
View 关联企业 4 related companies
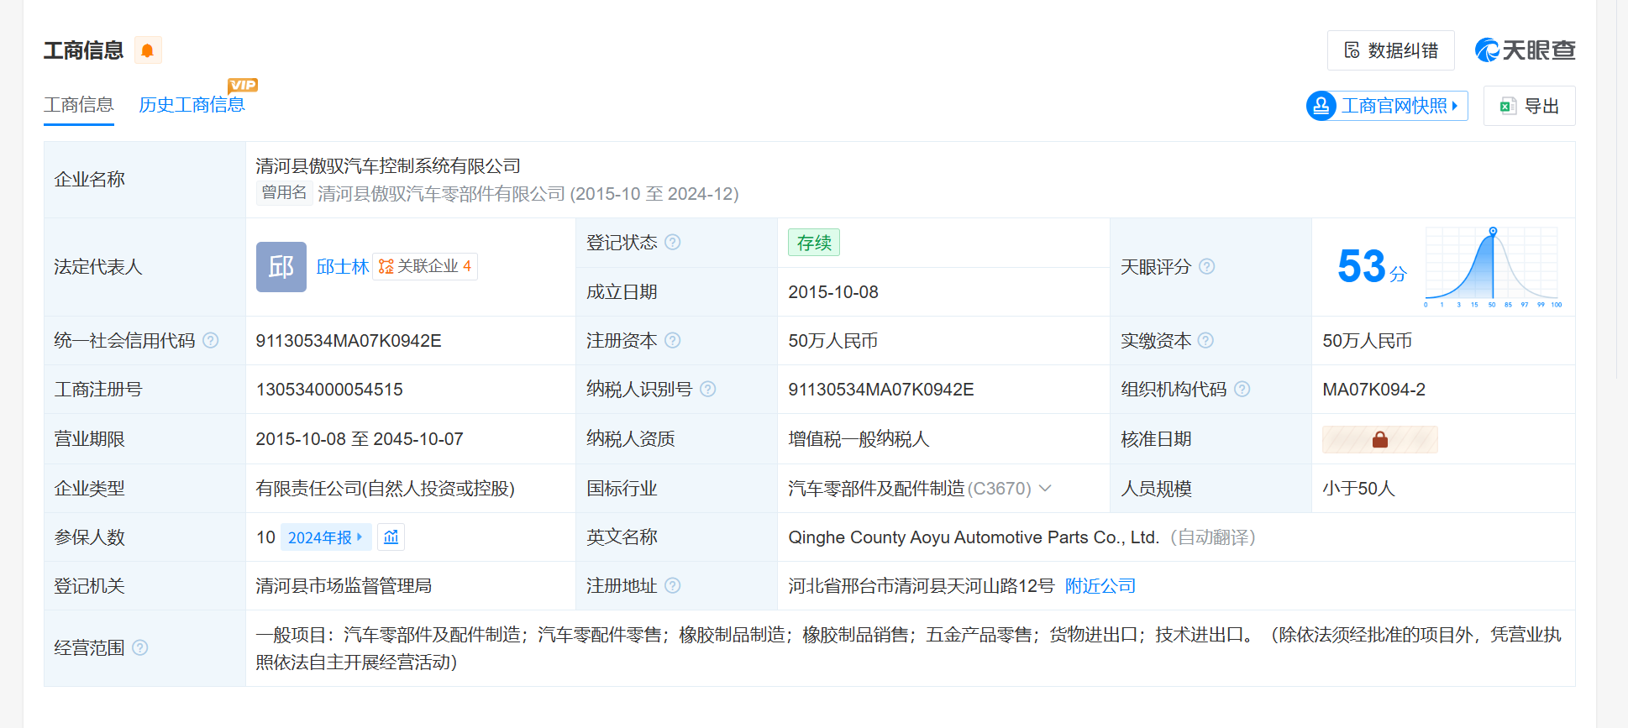click(425, 267)
